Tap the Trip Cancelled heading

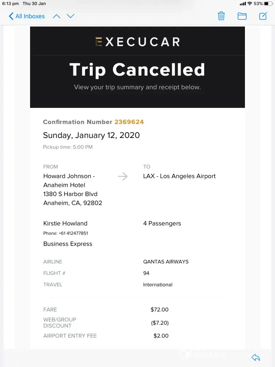point(137,70)
